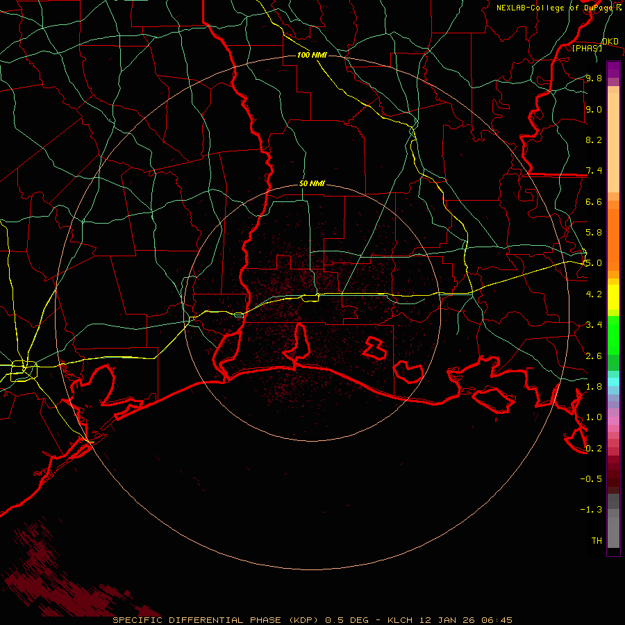
Task: Click the bright green band of the color scale
Action: coord(613,335)
